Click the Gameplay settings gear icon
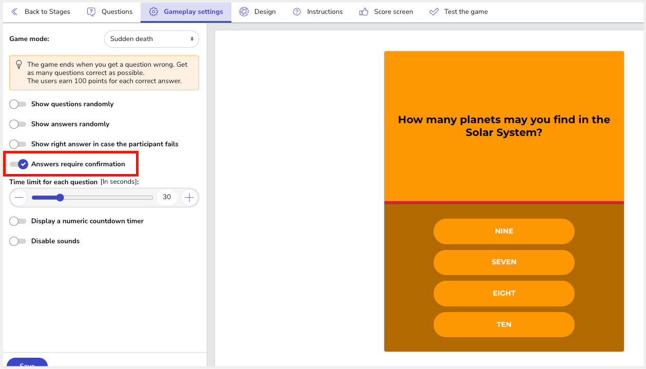Screen dimensions: 646x369 click(153, 12)
